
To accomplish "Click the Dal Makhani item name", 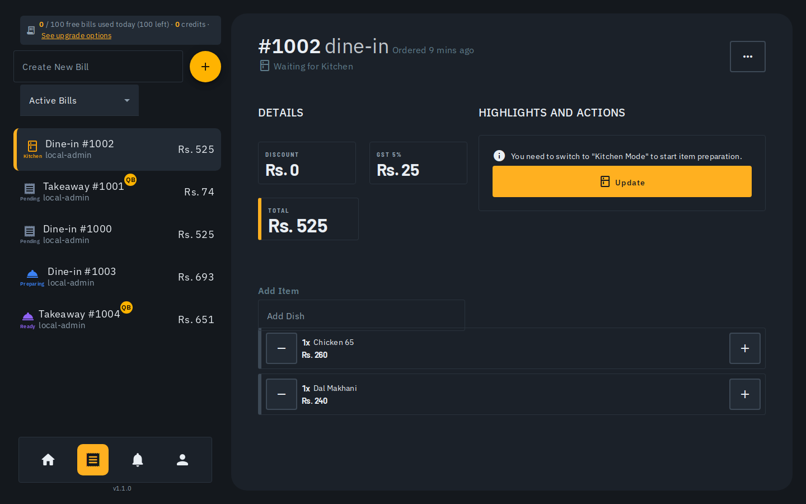I will click(335, 388).
